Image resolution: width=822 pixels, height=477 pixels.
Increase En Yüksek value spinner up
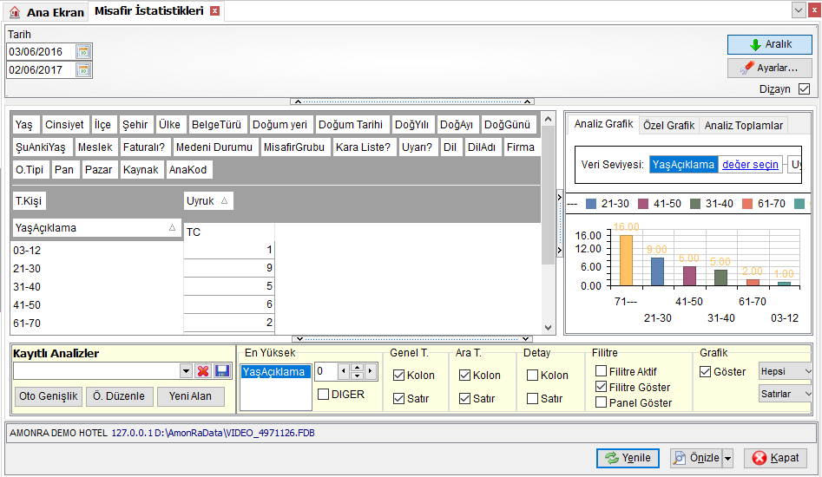coord(357,368)
